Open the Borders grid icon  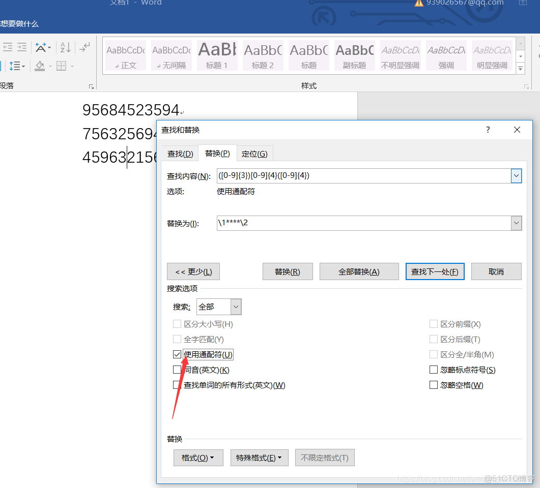[62, 66]
